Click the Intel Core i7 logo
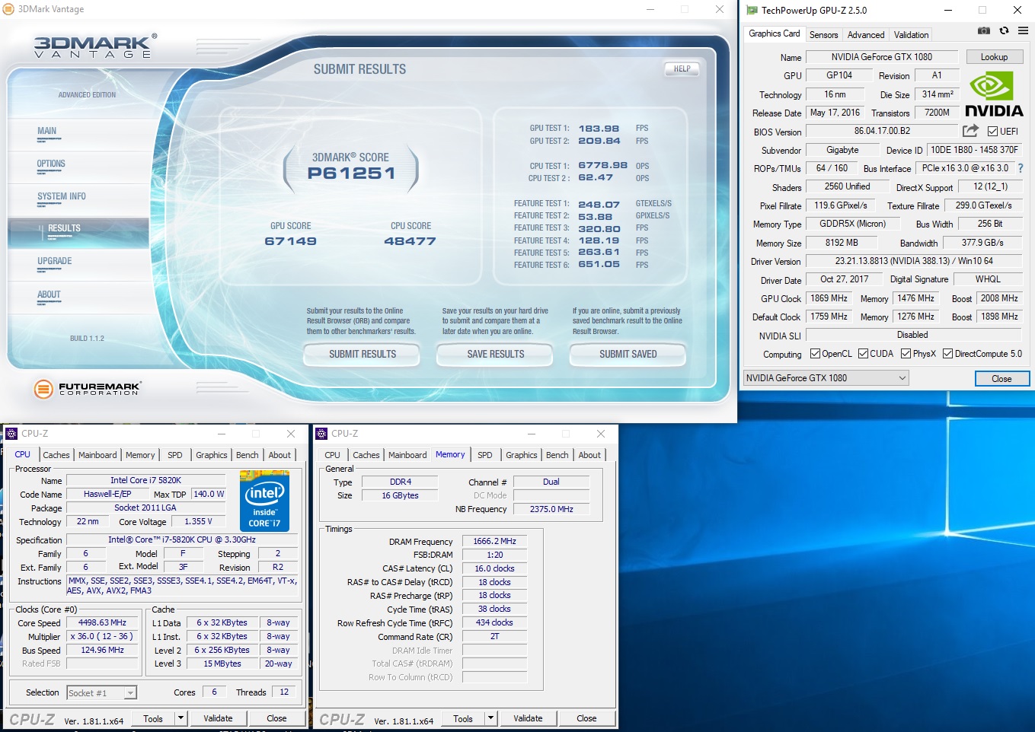Viewport: 1035px width, 732px height. pos(264,501)
